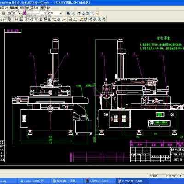
Task: Click the cursor coordinates readout in status bar
Action: (x=175, y=176)
